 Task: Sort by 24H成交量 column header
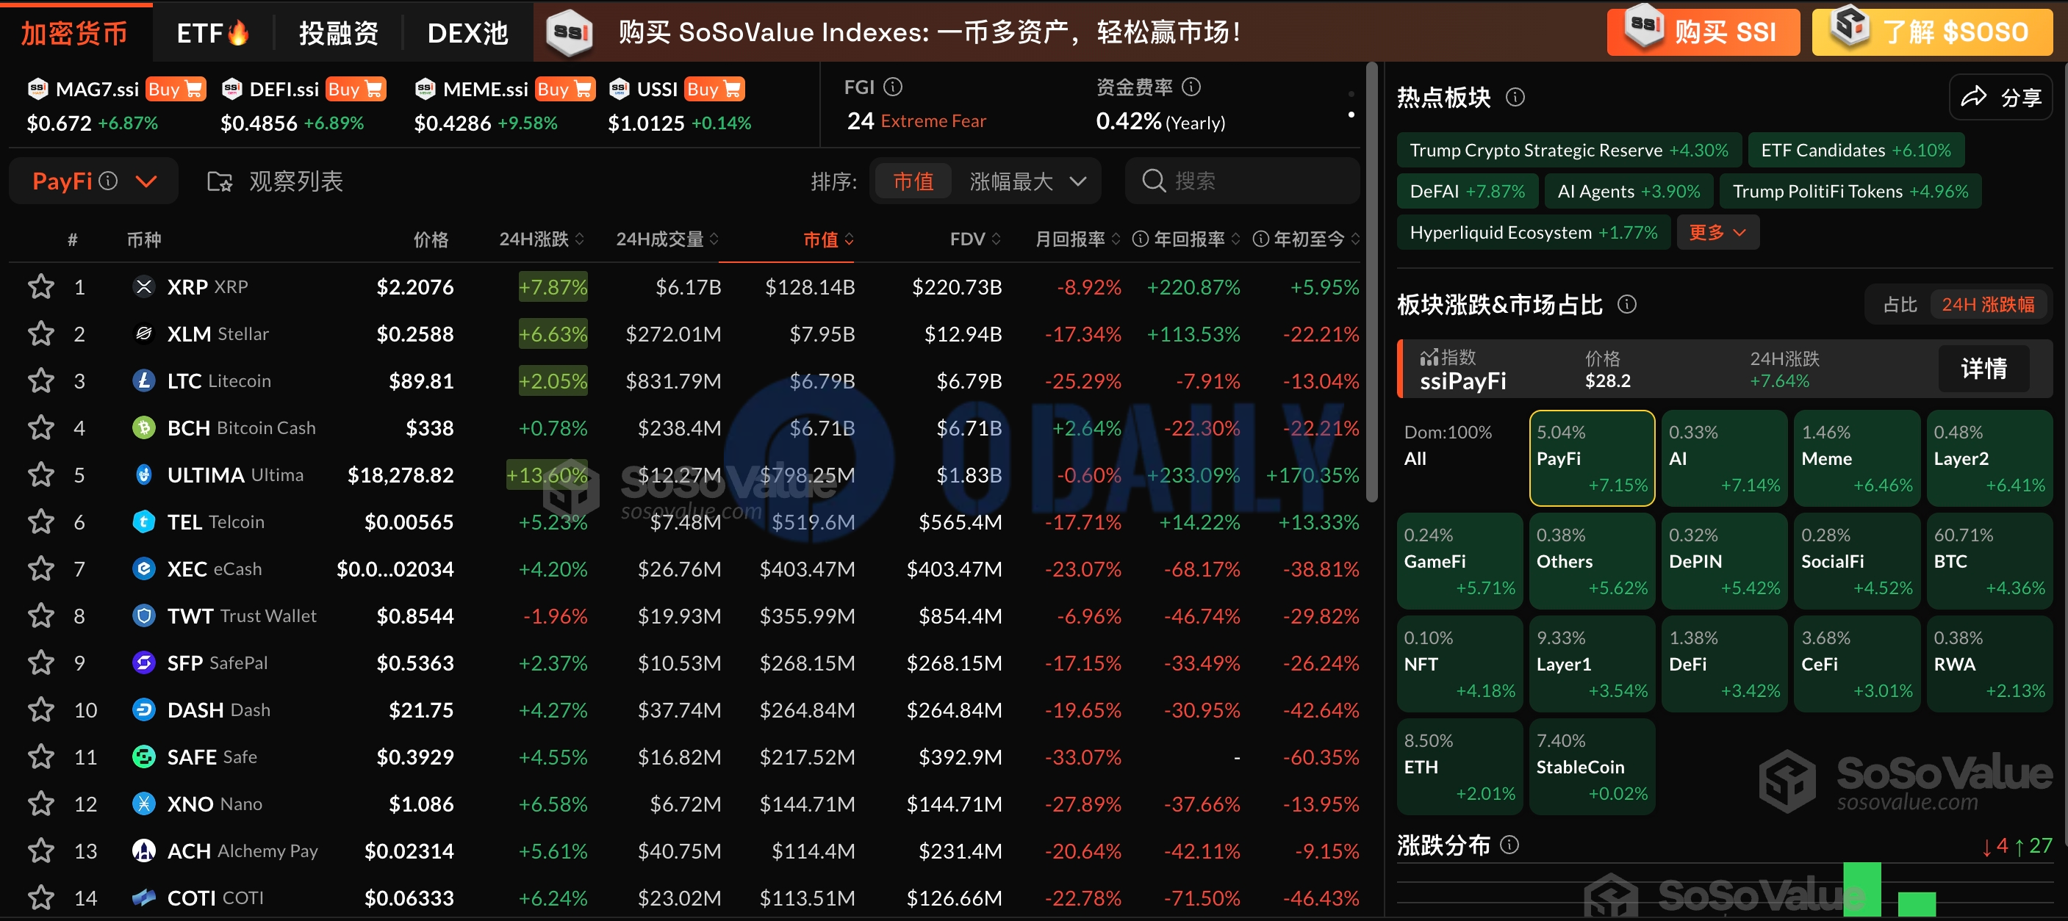(667, 239)
